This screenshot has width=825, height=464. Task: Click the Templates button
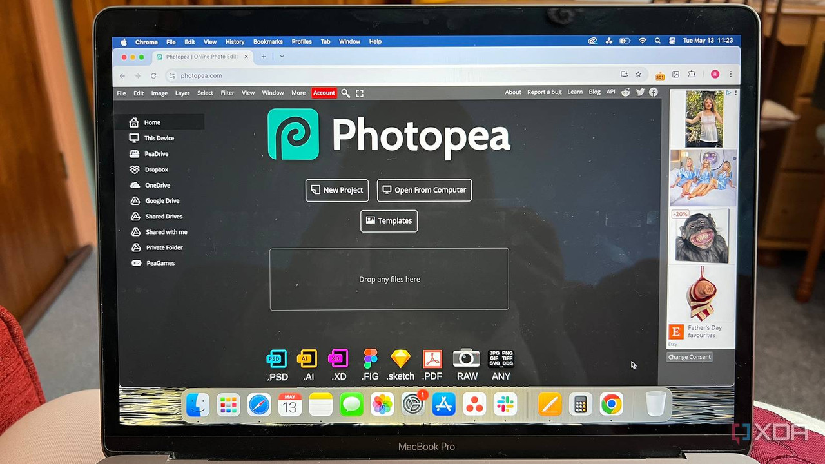[x=389, y=220]
